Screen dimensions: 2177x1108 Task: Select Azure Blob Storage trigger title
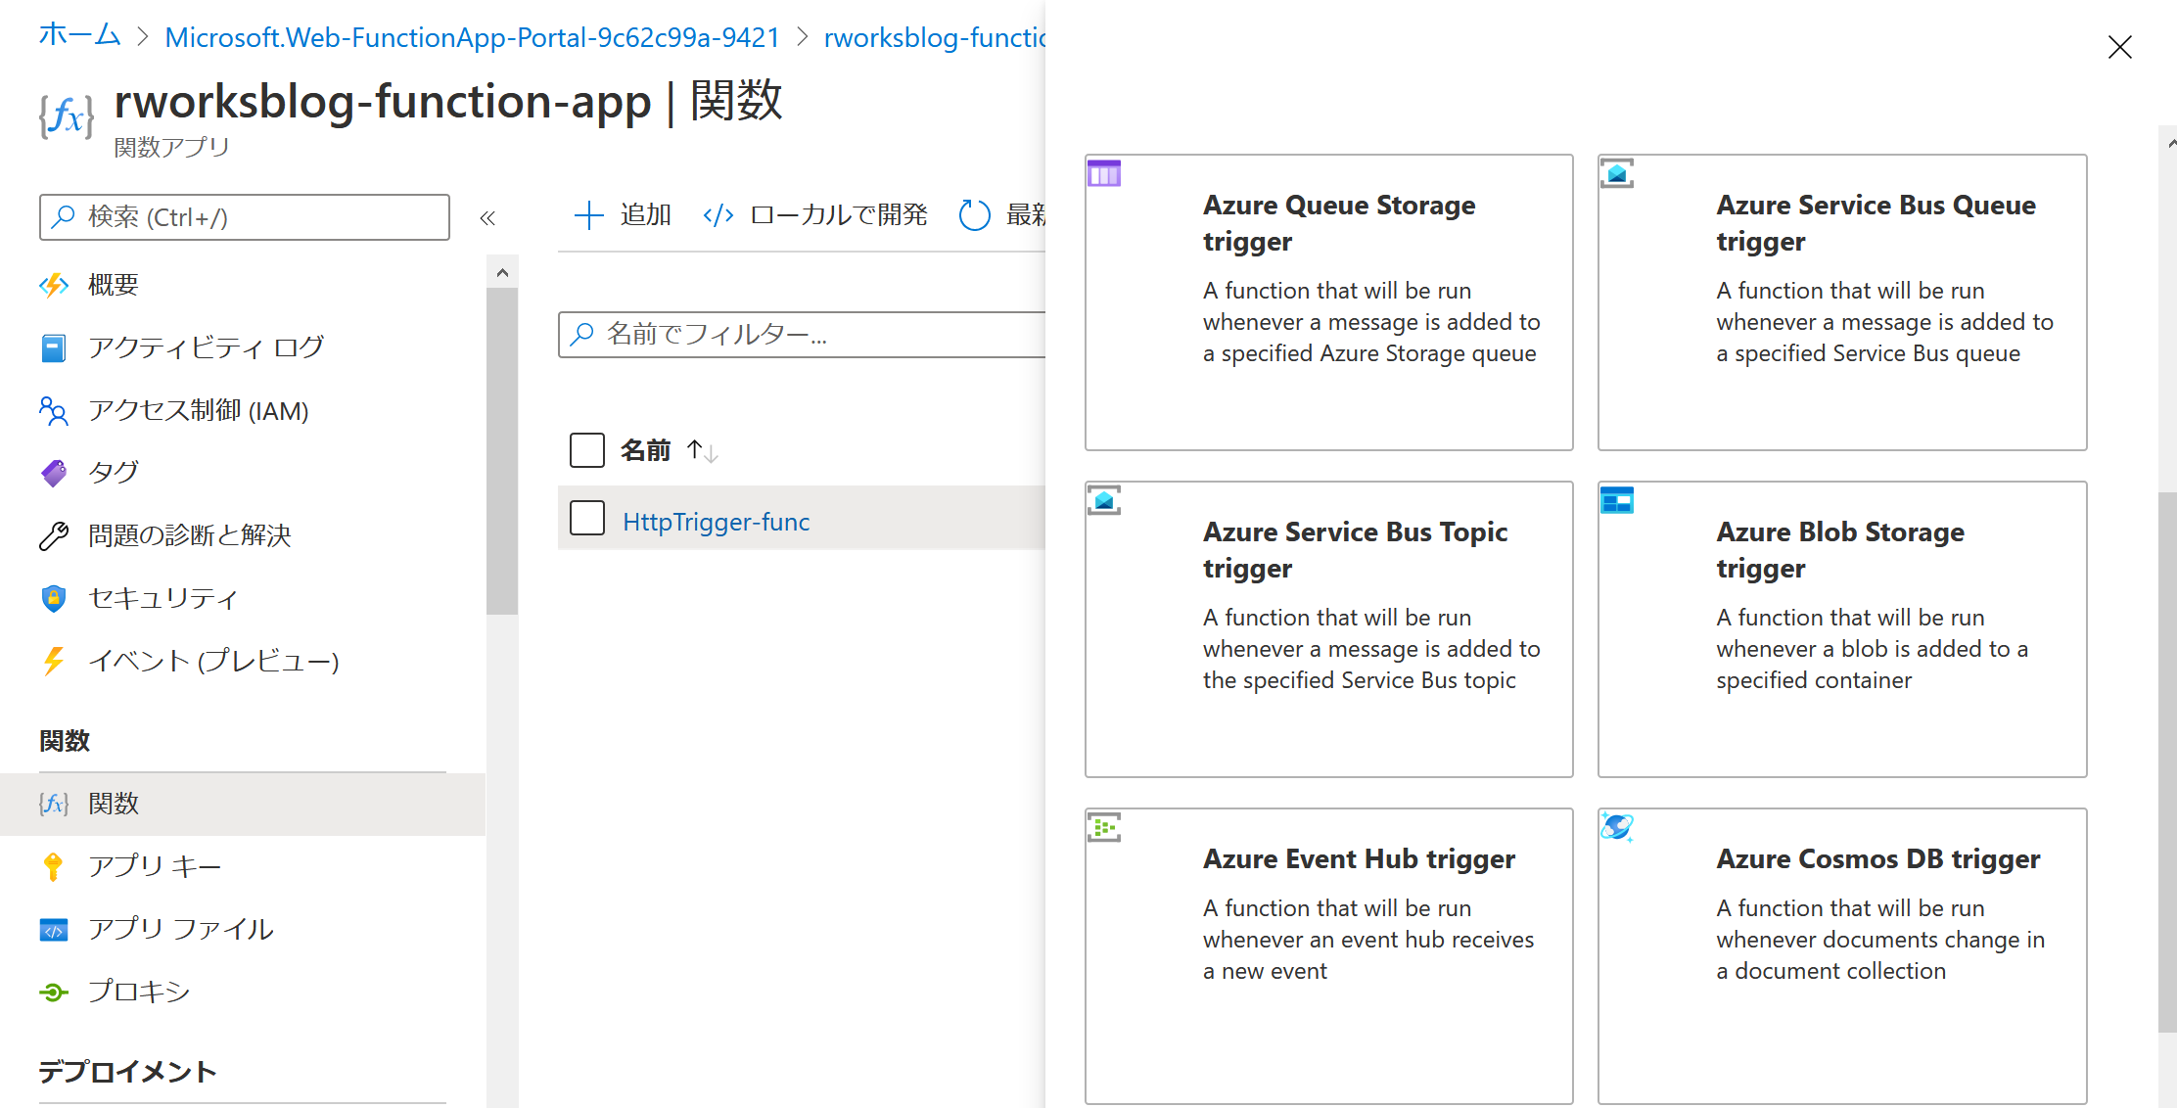pyautogui.click(x=1840, y=550)
